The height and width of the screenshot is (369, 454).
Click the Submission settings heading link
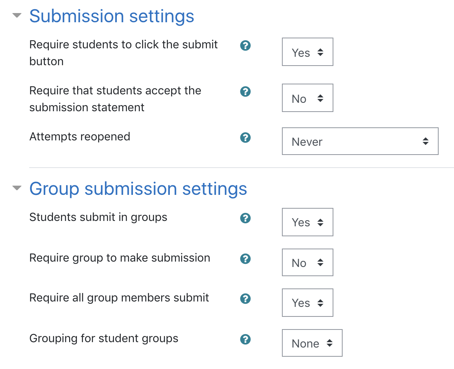pyautogui.click(x=112, y=16)
